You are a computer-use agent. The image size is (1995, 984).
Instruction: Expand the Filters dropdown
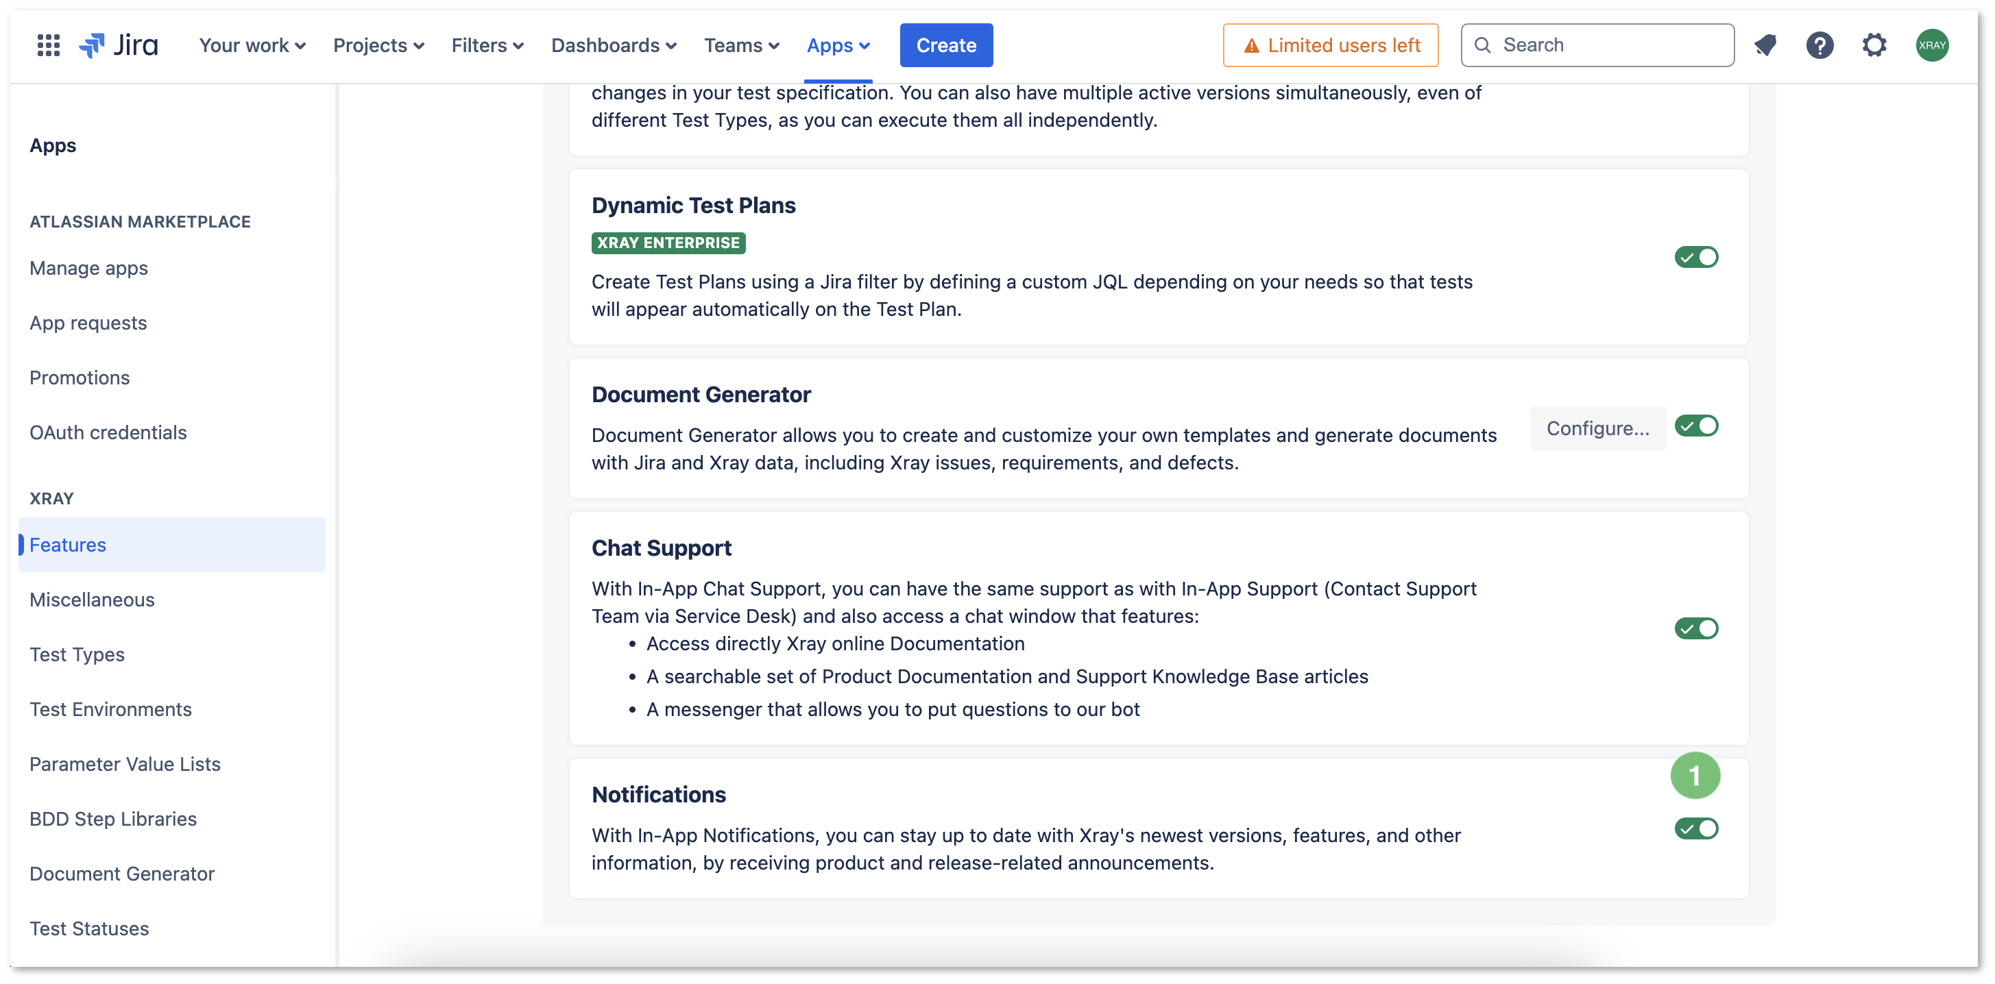(x=487, y=45)
